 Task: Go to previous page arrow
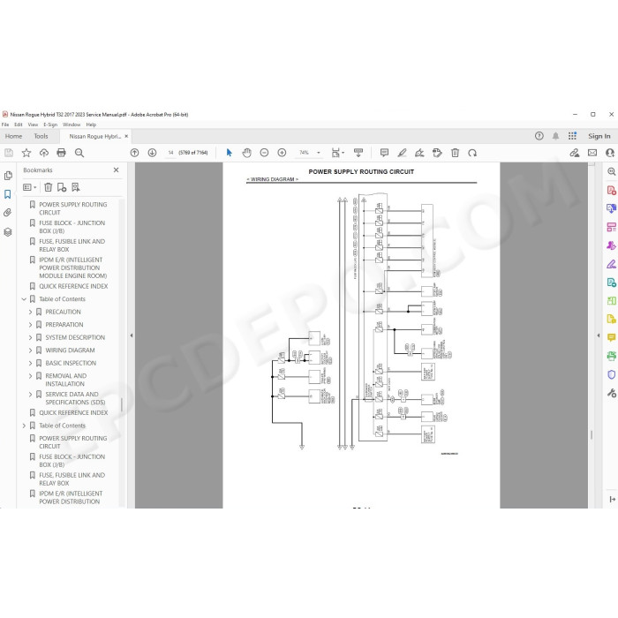pos(134,153)
